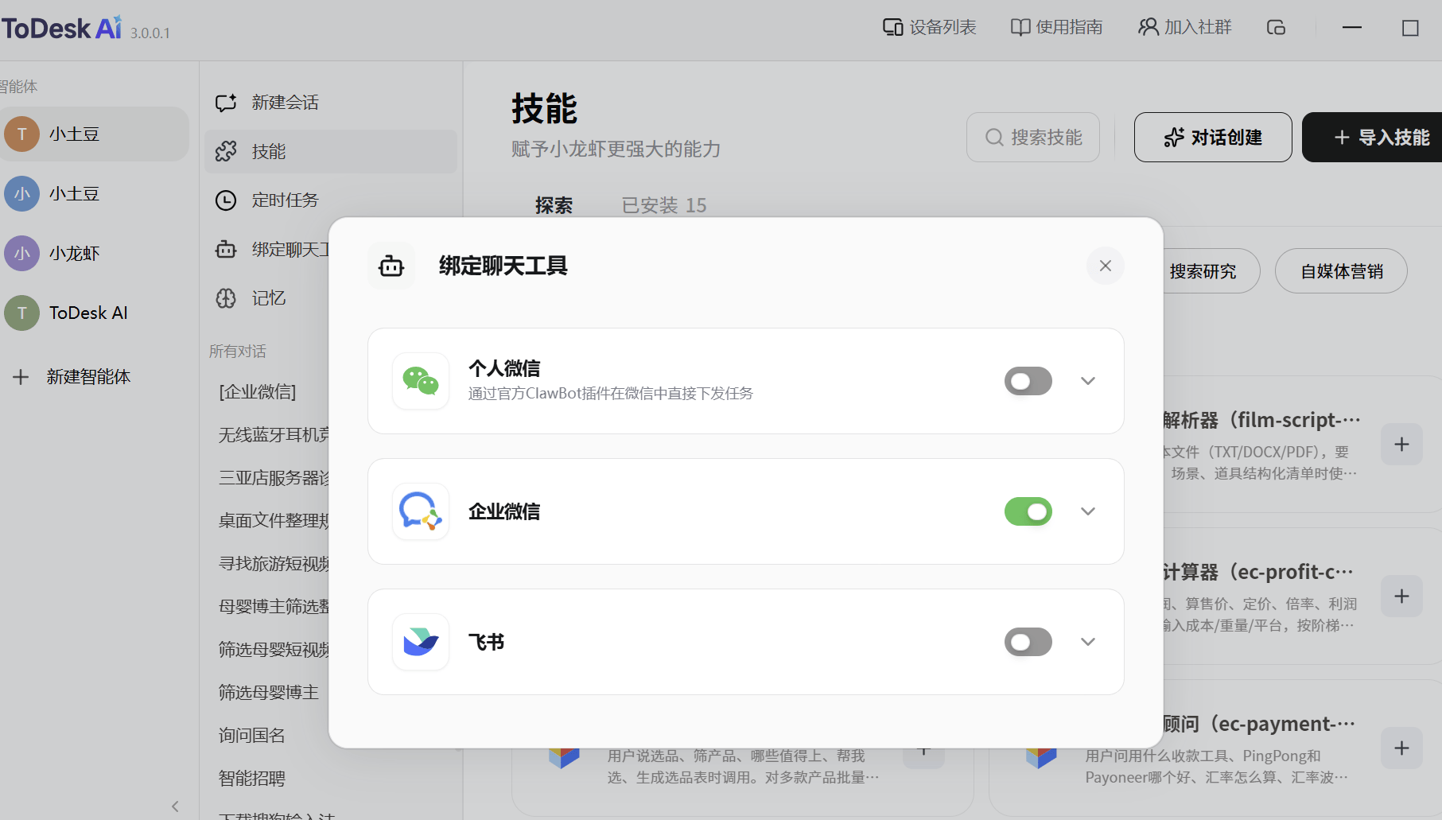The width and height of the screenshot is (1442, 820).
Task: Open the 桌面文件整理 conversation
Action: 274,520
